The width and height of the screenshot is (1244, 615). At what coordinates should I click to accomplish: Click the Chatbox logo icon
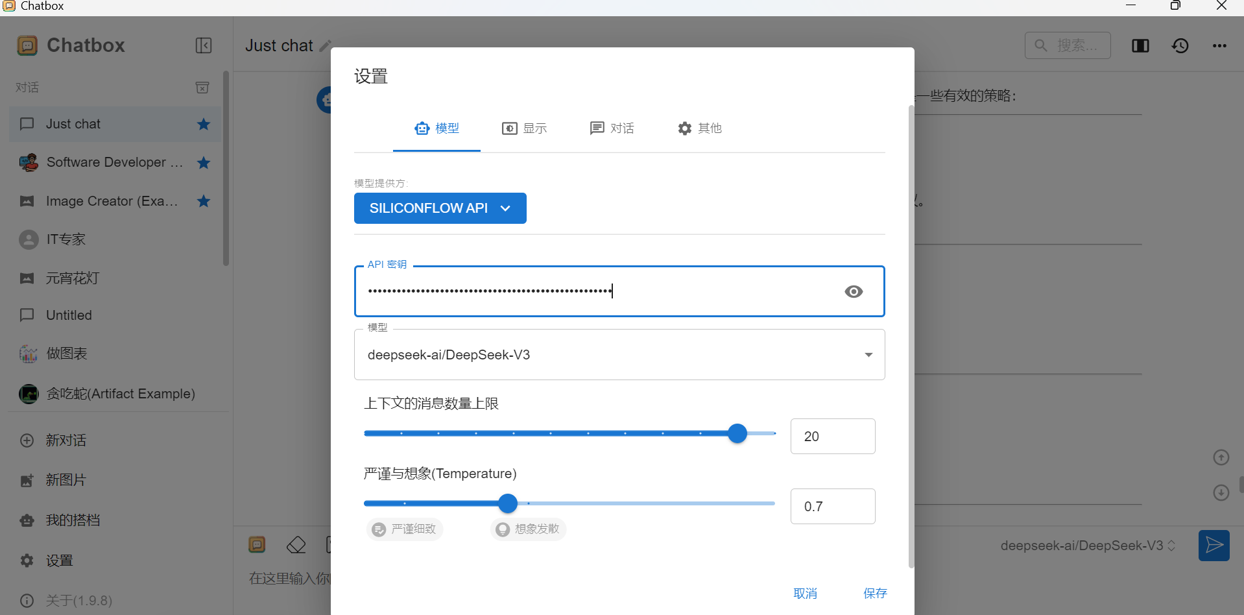(x=27, y=45)
